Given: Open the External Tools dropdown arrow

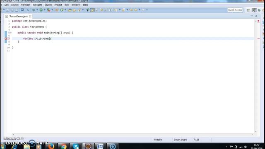Looking at the screenshot, I should click(x=52, y=10).
